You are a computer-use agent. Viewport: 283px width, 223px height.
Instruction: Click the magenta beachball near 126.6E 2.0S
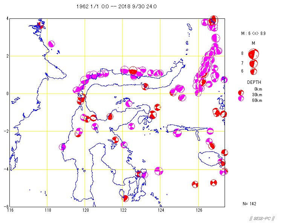tap(210, 131)
